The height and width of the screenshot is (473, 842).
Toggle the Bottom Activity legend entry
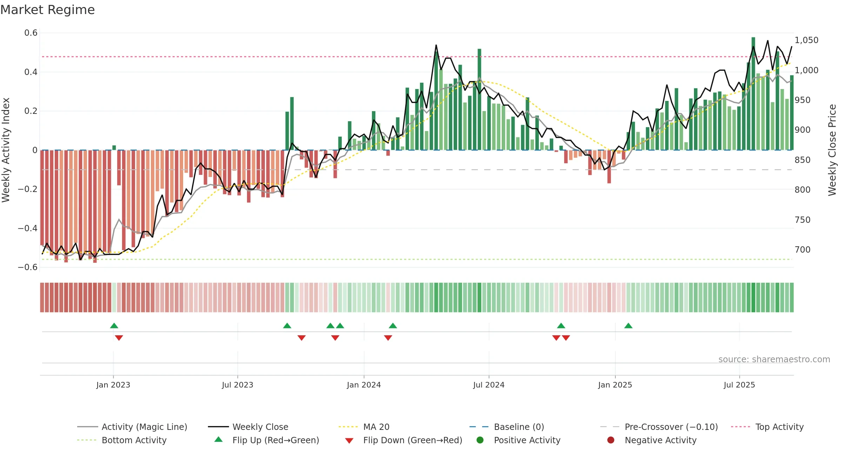[122, 440]
